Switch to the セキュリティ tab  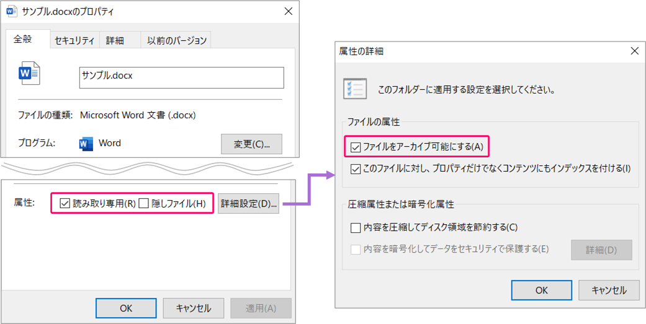pos(75,40)
